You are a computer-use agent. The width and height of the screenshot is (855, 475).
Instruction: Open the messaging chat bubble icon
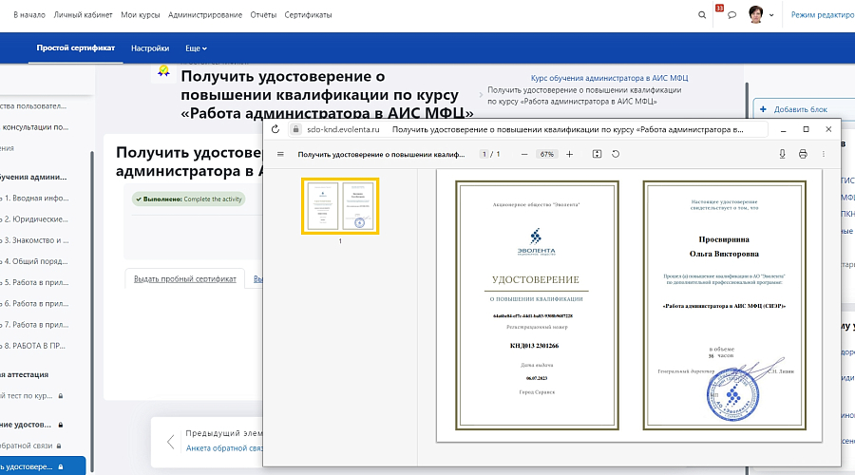[x=731, y=15]
